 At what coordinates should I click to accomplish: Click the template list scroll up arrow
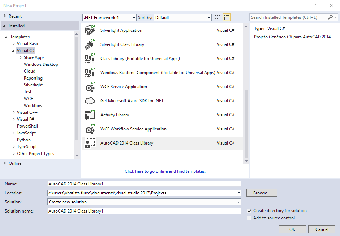[x=246, y=27]
